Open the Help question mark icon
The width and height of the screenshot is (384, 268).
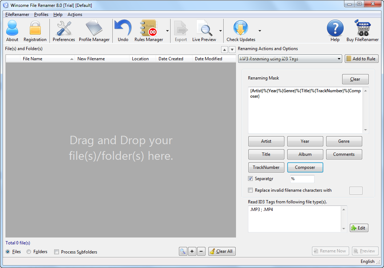(x=335, y=31)
